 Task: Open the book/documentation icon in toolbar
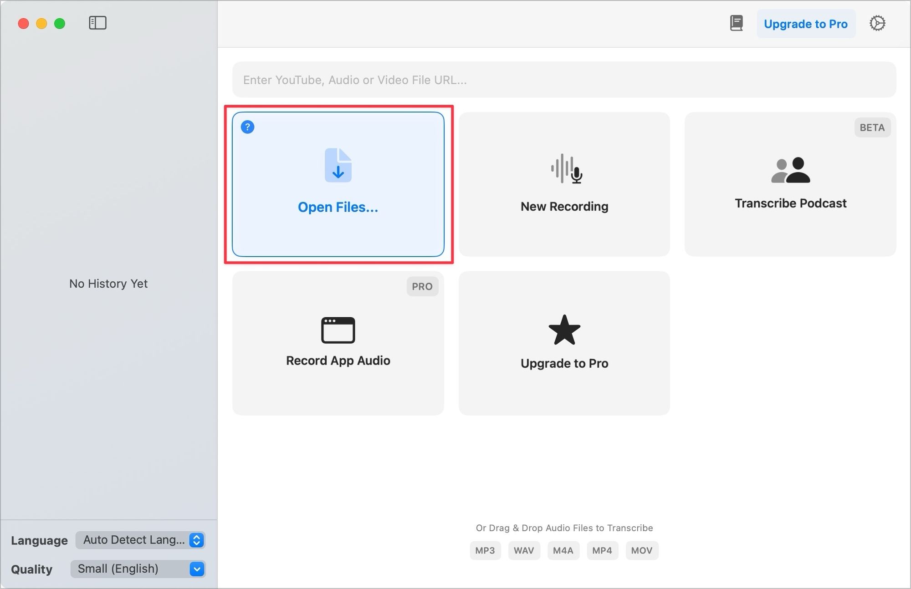pyautogui.click(x=736, y=23)
